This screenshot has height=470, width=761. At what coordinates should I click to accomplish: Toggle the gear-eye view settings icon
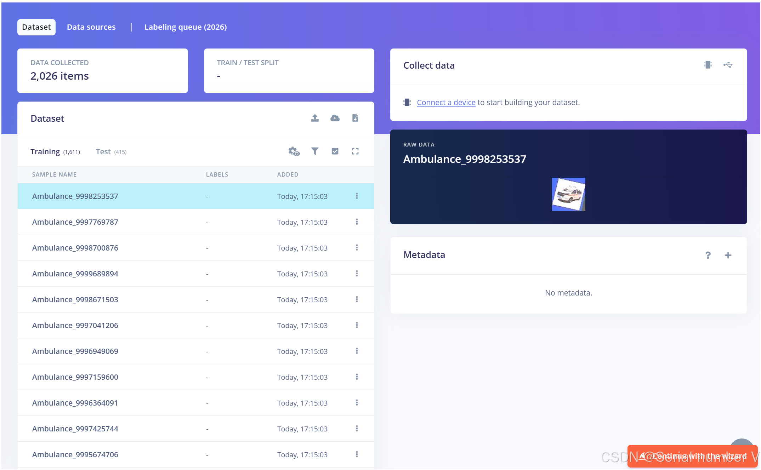click(294, 151)
